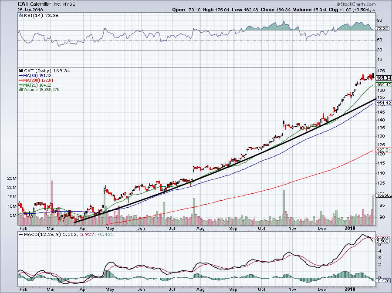Click the 140 price axis label
Screen dimensions: 392x293
tap(381, 120)
